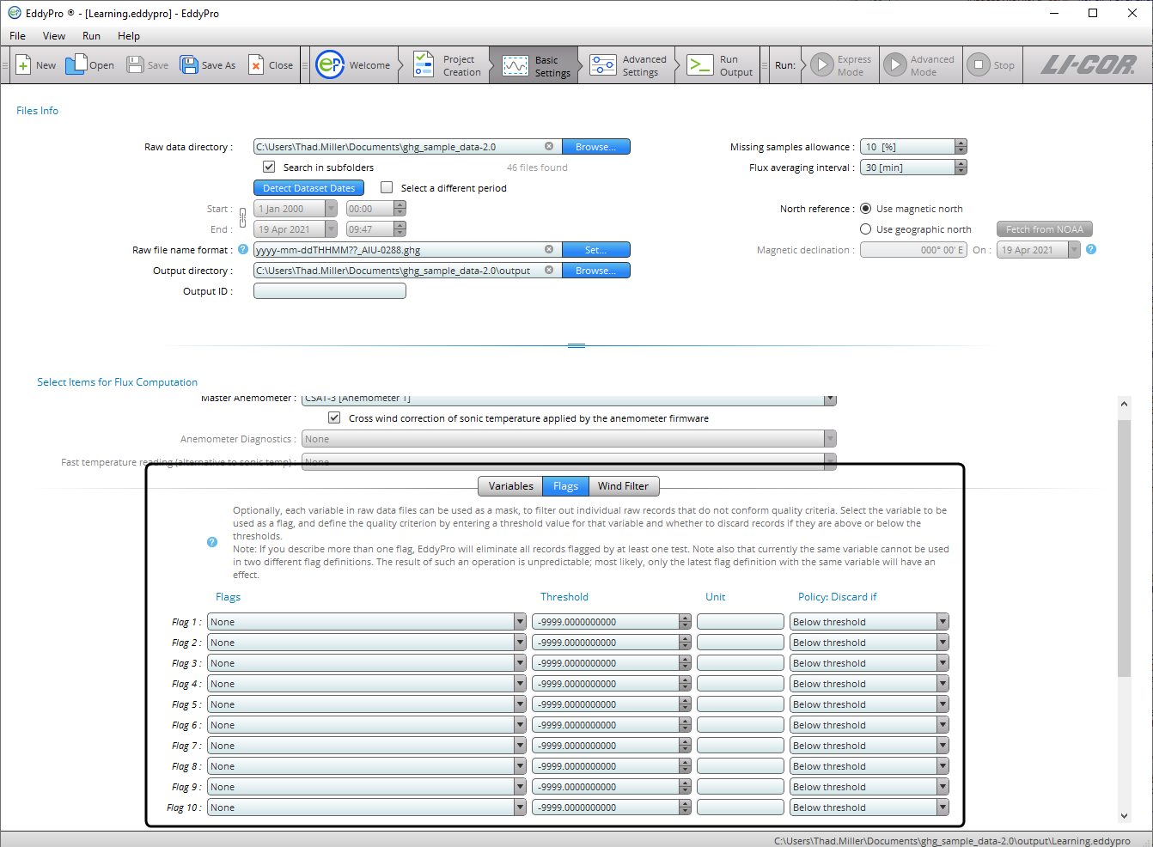Screen dimensions: 1153x847
Task: Open the Advanced Settings page
Action: click(x=628, y=65)
